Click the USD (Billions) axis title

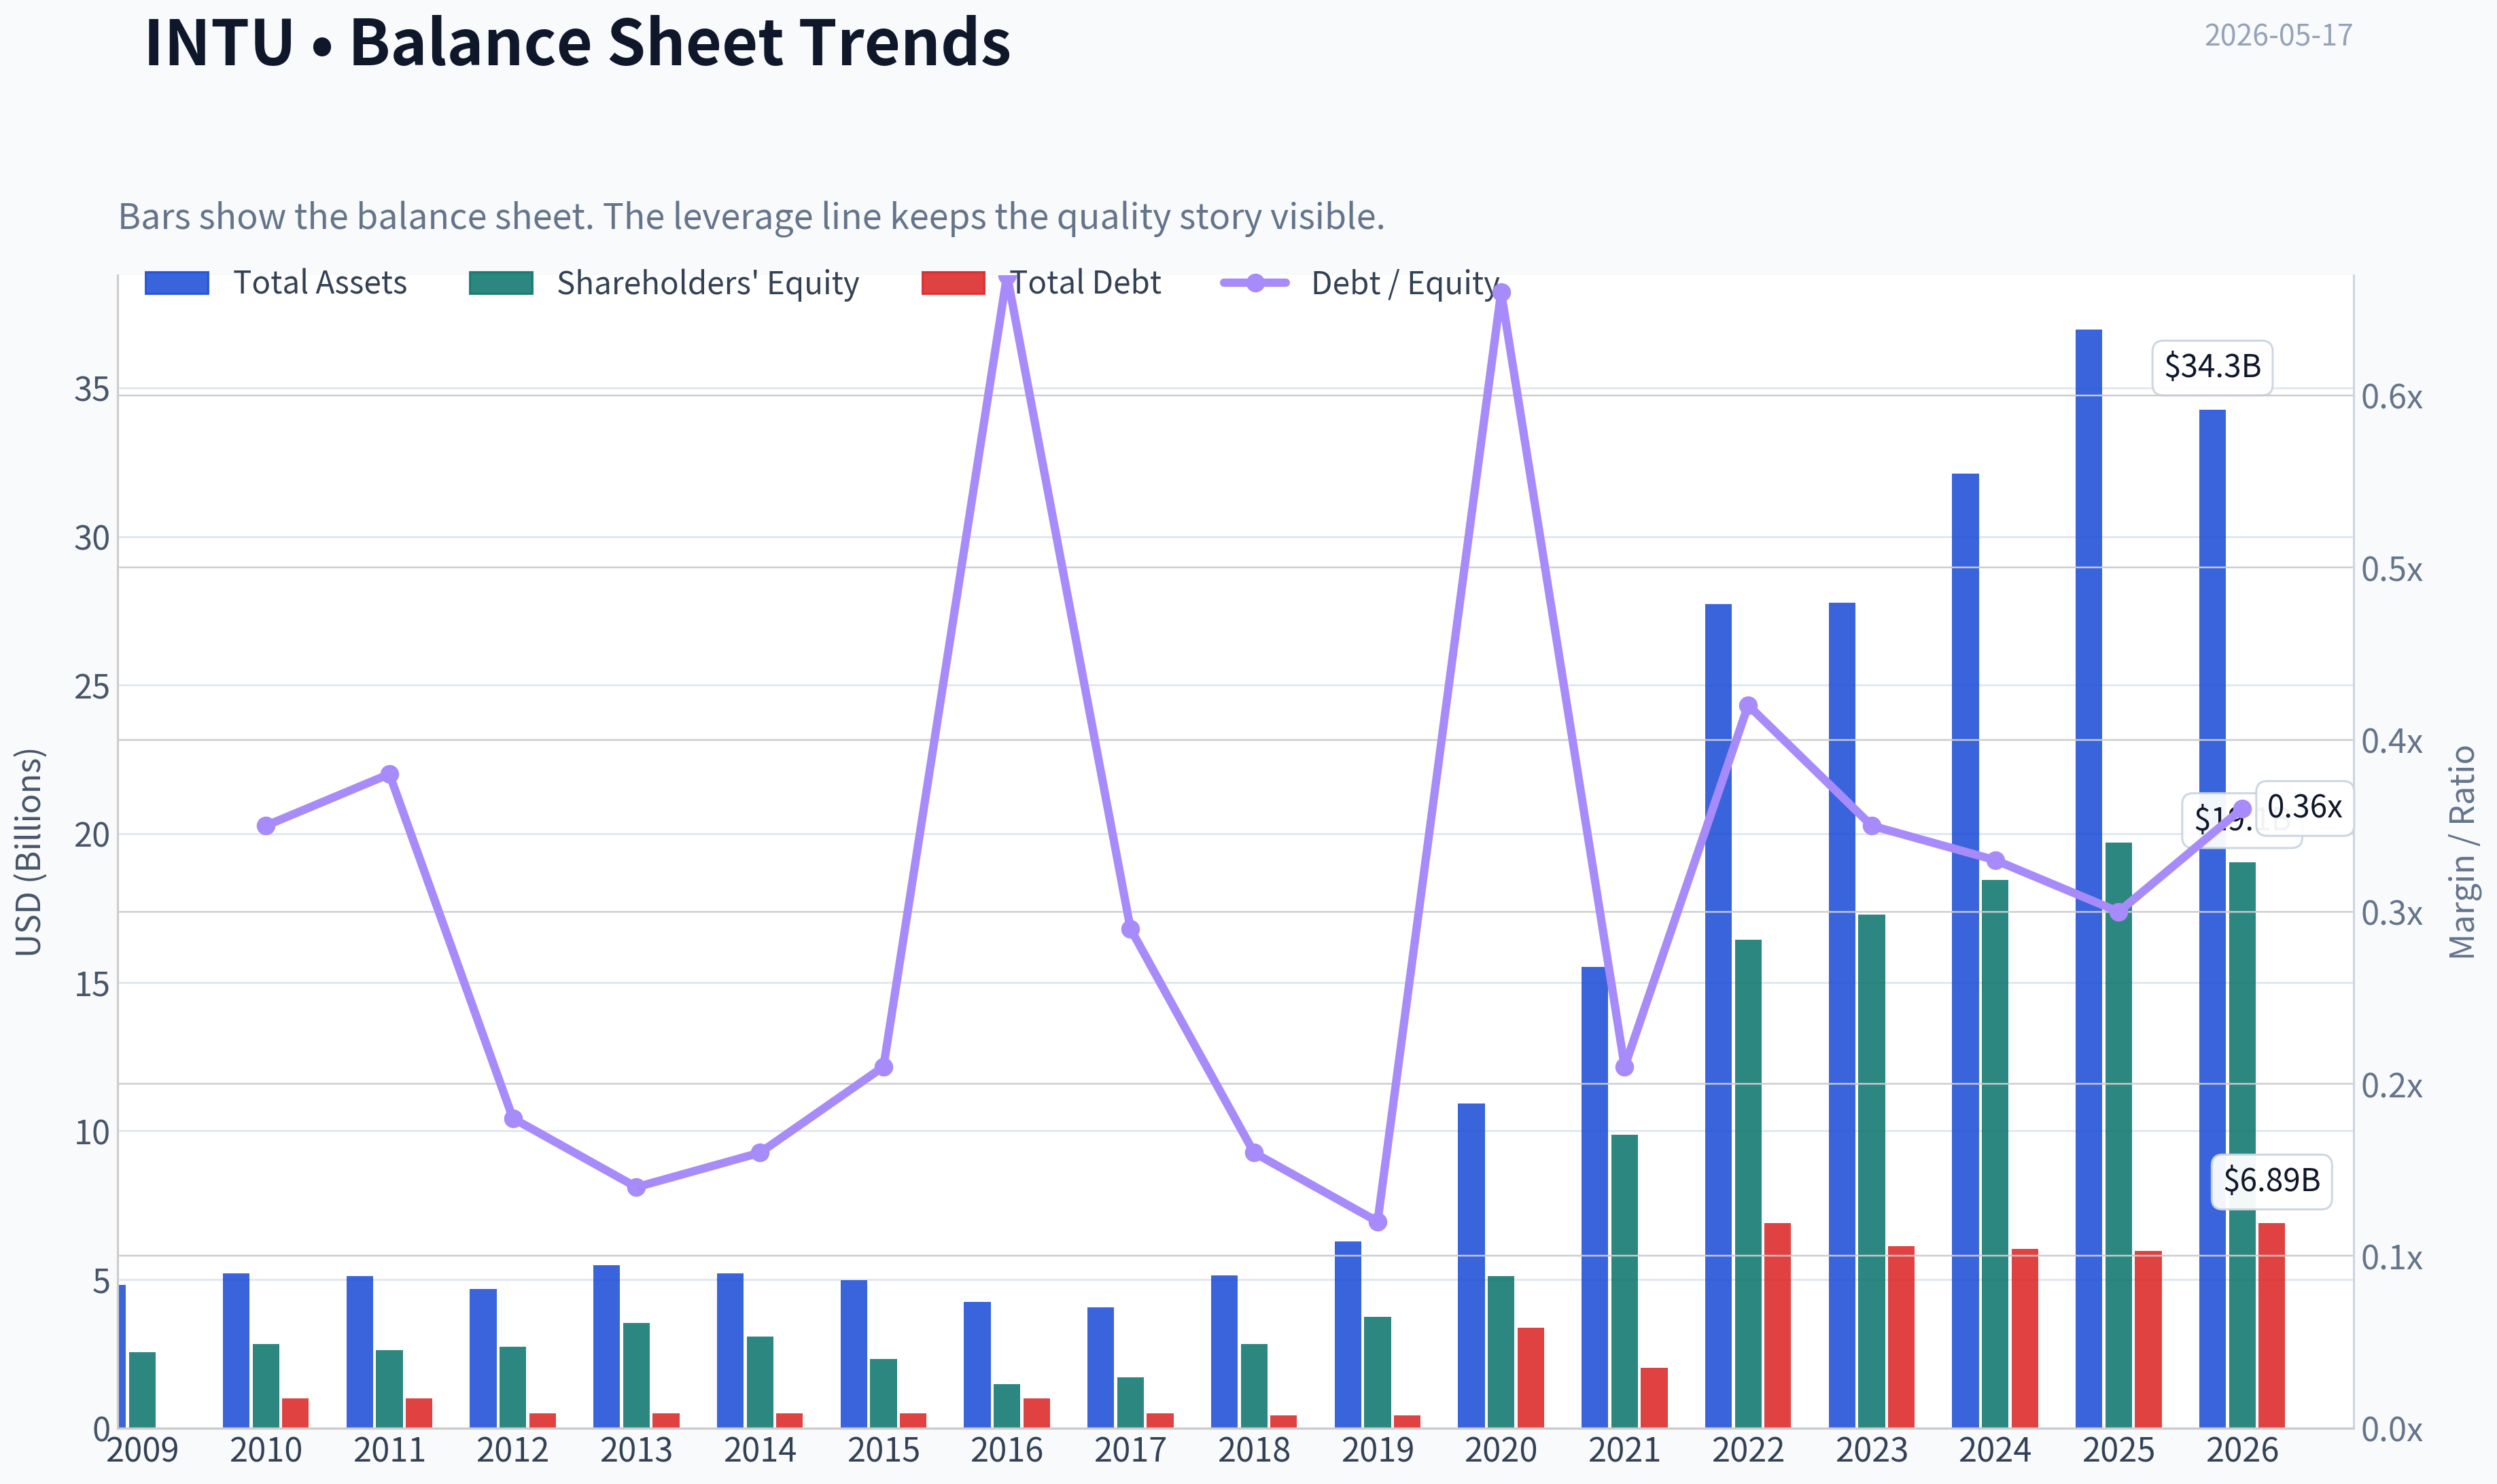pos(29,852)
